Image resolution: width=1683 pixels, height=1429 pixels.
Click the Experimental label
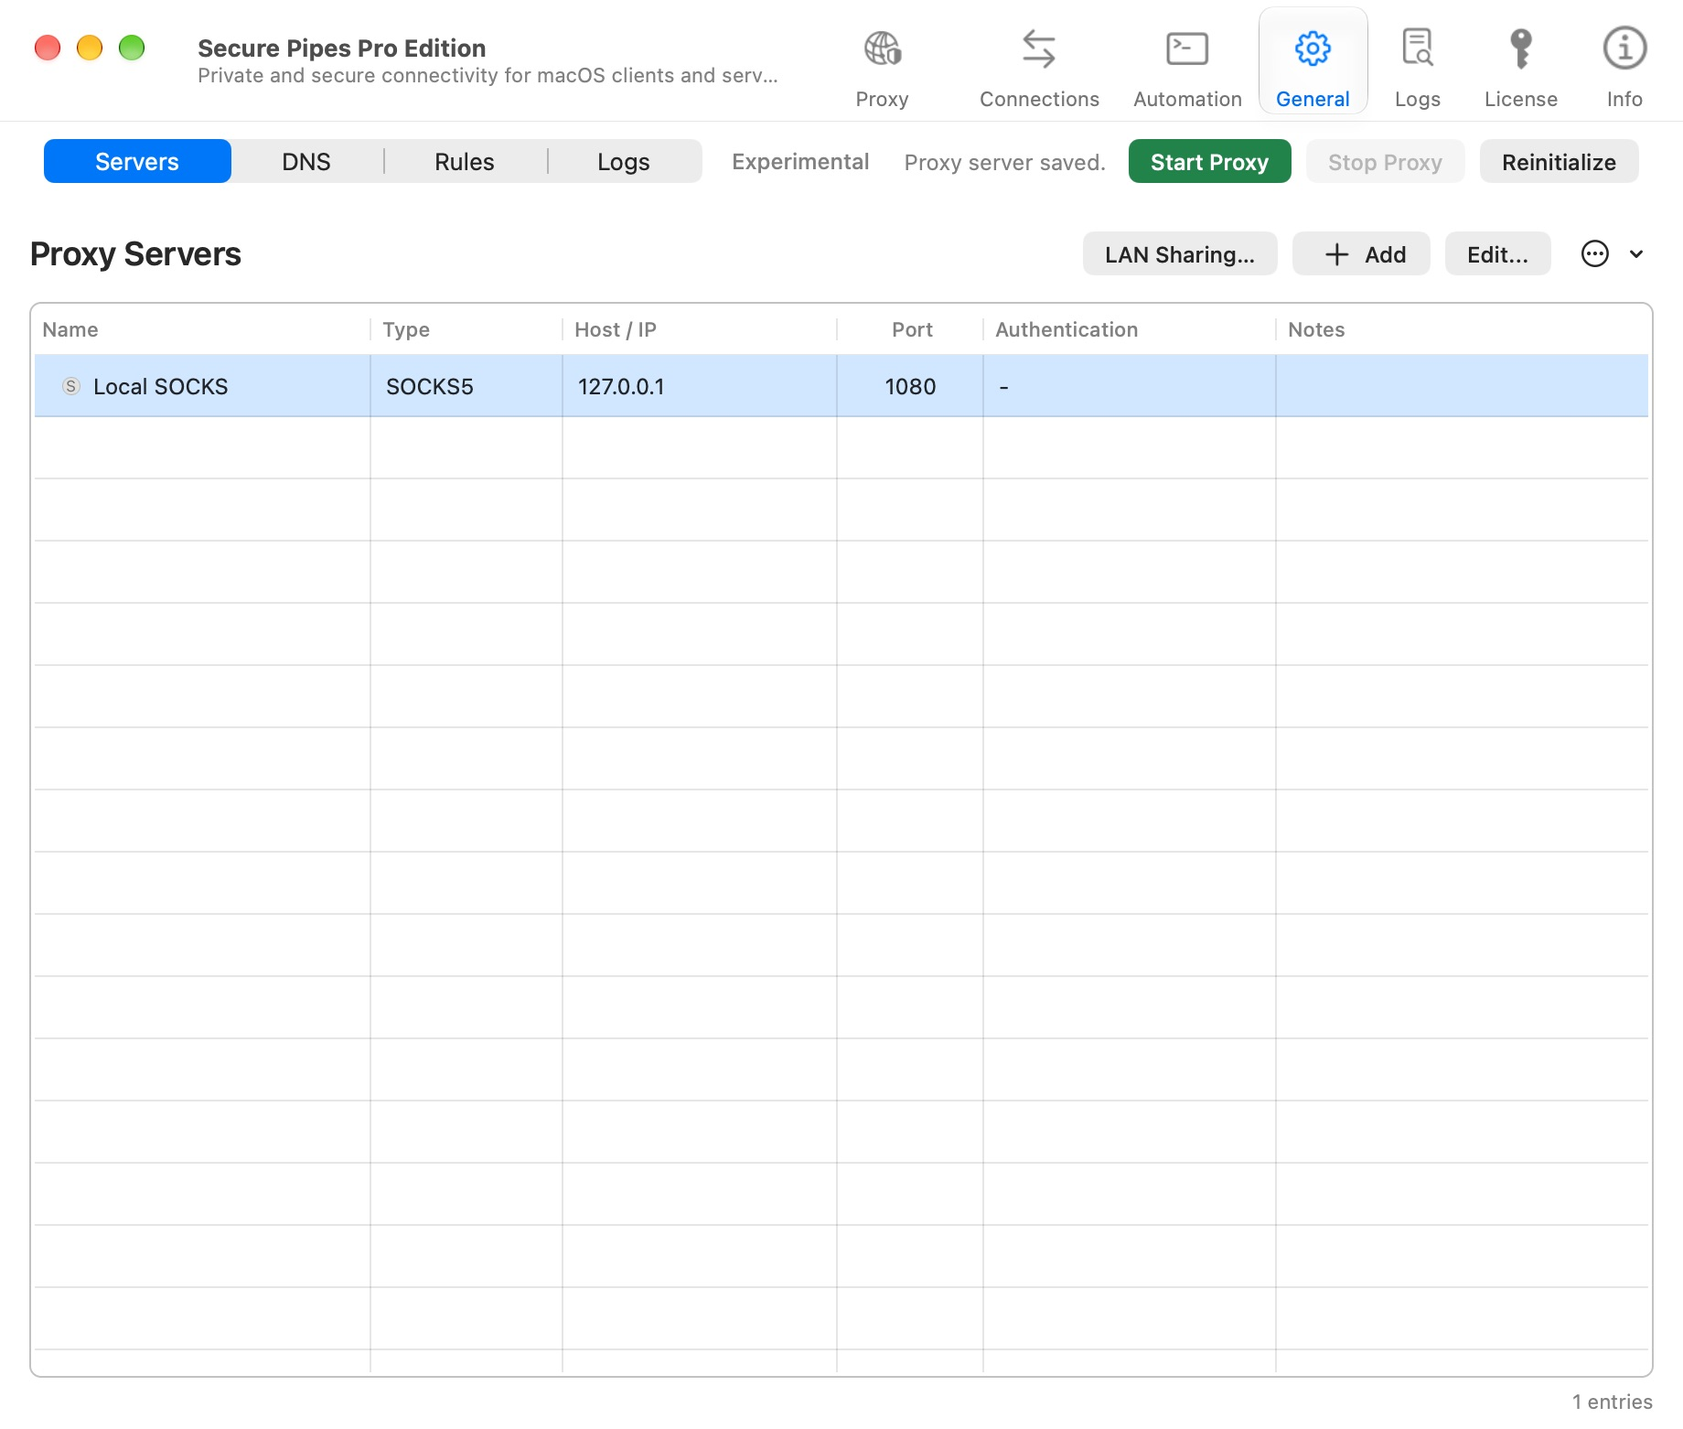point(800,162)
